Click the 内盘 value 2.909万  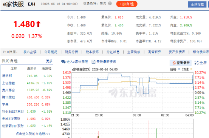186,25
